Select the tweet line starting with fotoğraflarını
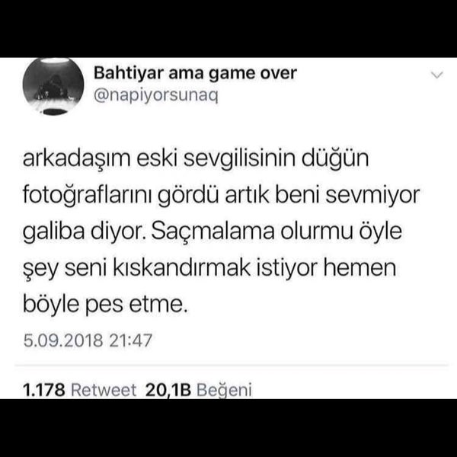Viewport: 457px width, 457px height. click(x=221, y=196)
